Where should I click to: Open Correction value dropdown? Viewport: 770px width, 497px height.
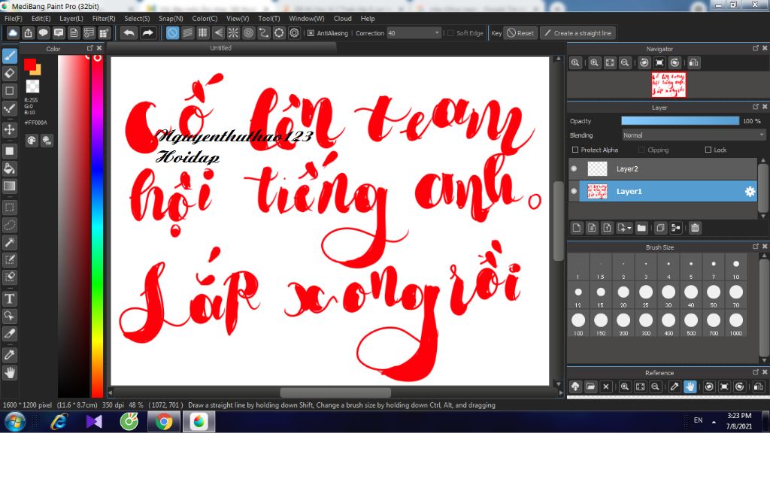[437, 33]
